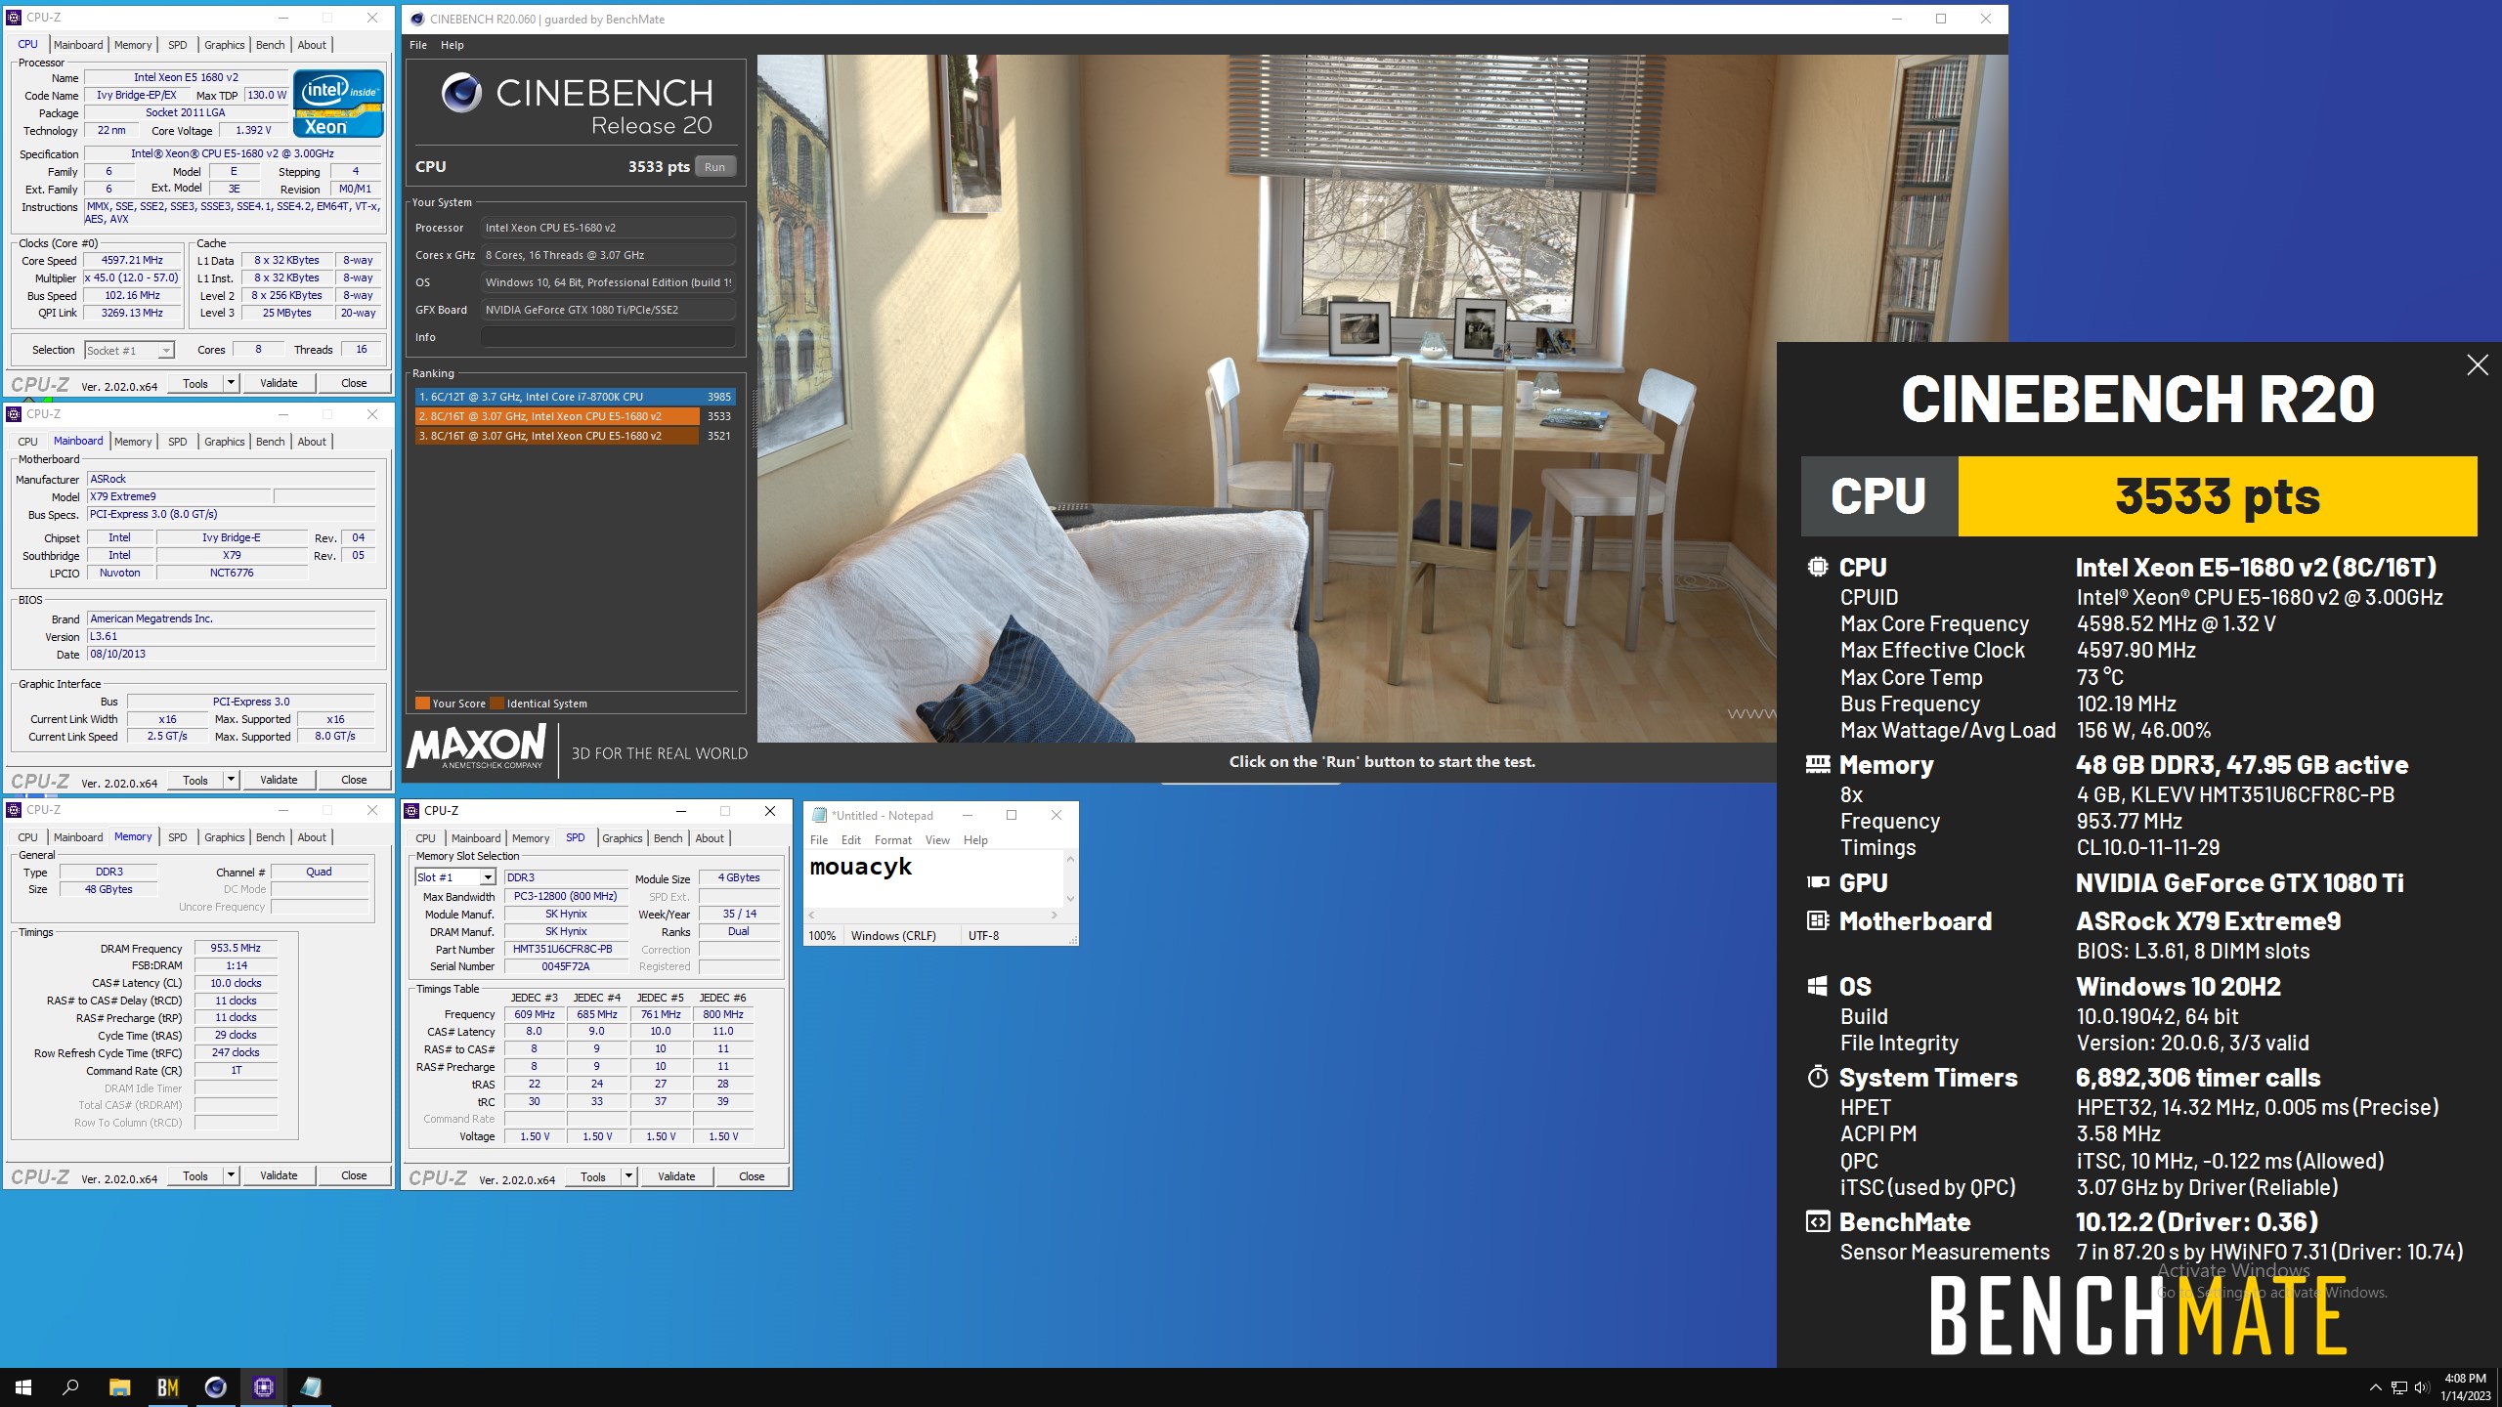Open the Notepad Format menu
The image size is (2502, 1407).
pos(893,840)
